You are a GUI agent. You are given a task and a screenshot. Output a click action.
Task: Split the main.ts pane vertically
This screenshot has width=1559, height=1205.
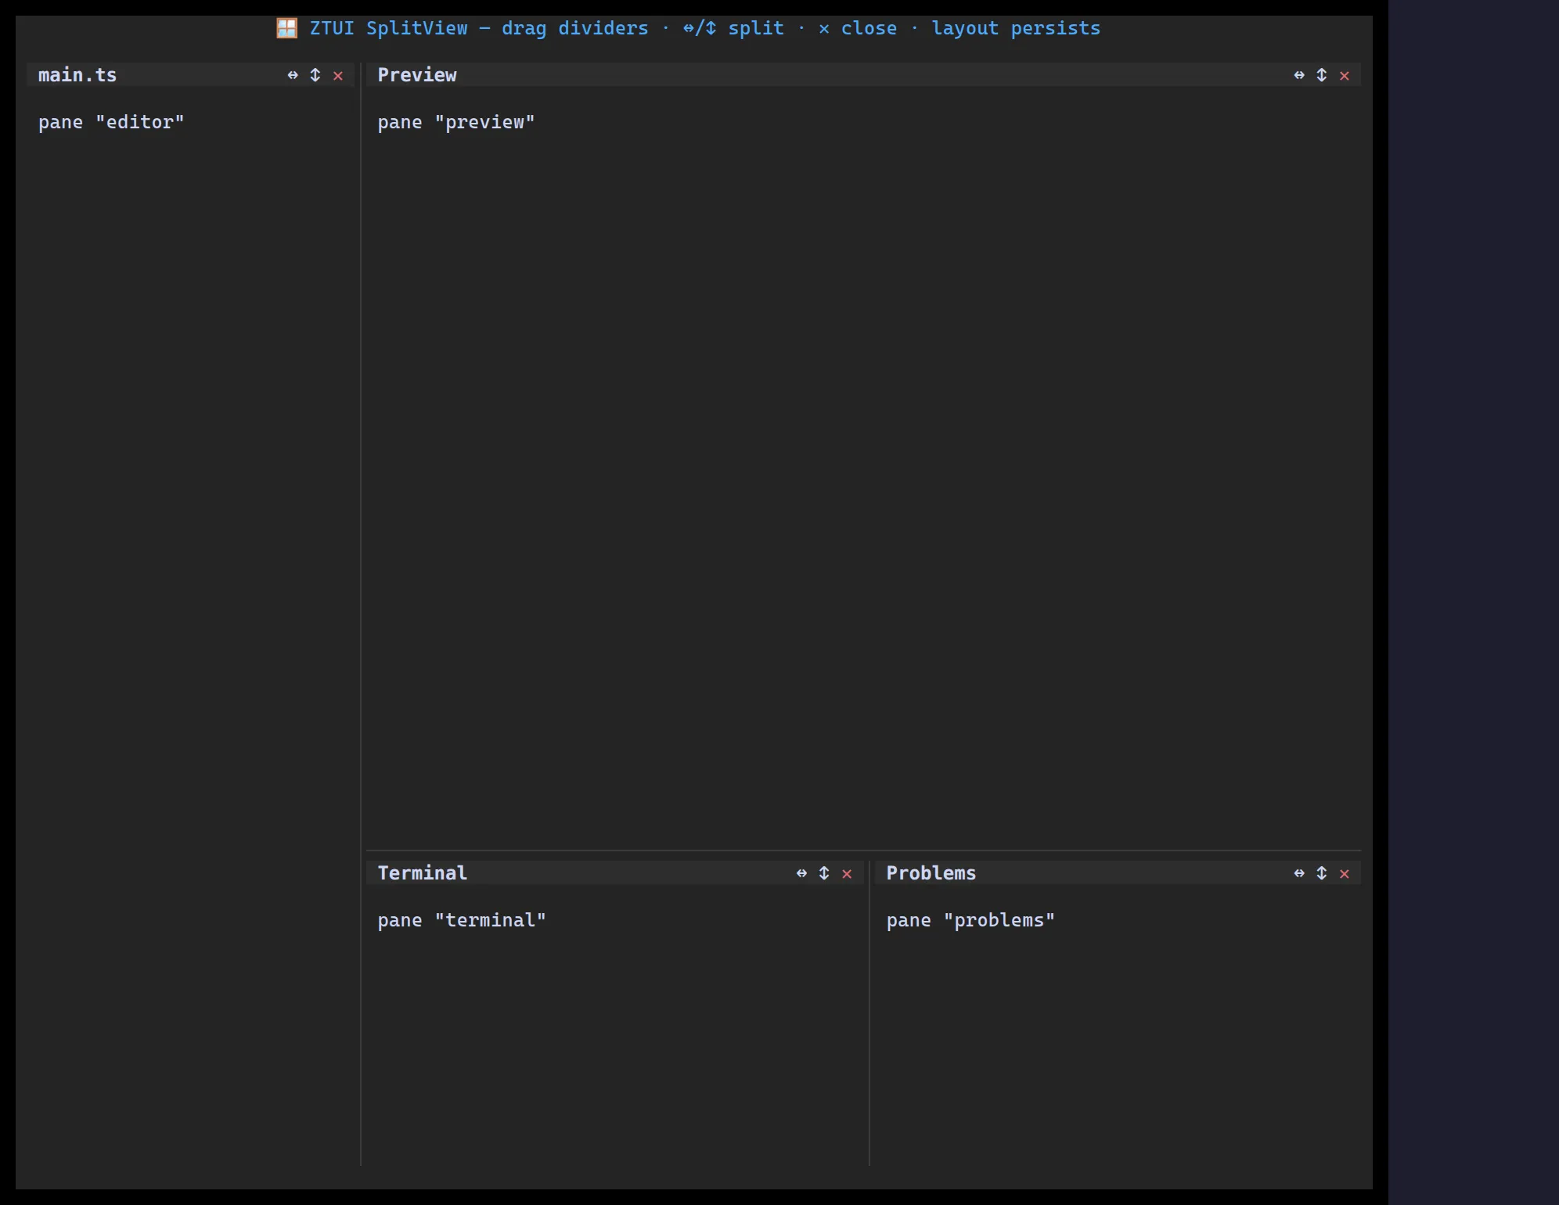click(315, 75)
